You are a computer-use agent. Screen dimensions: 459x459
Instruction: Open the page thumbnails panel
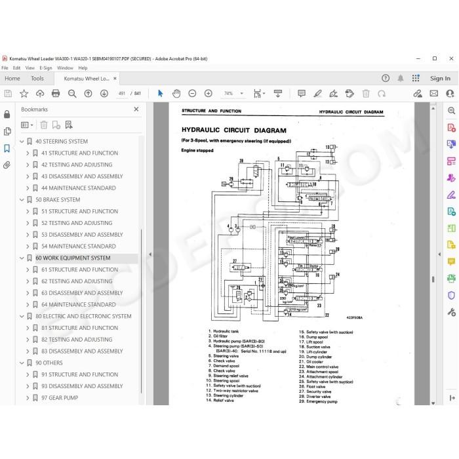7,131
